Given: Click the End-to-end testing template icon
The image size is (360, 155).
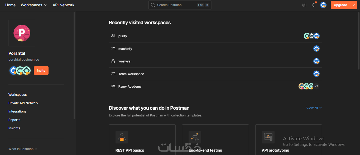Looking at the screenshot, I should point(195,137).
